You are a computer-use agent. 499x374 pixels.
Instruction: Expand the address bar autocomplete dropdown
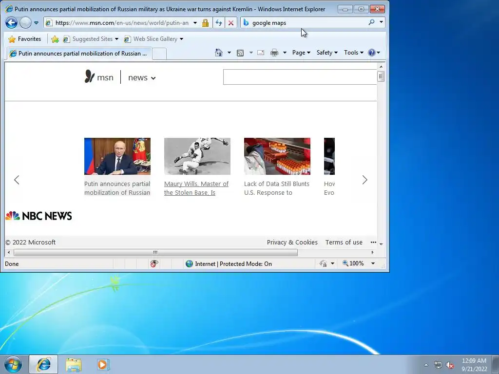point(195,22)
